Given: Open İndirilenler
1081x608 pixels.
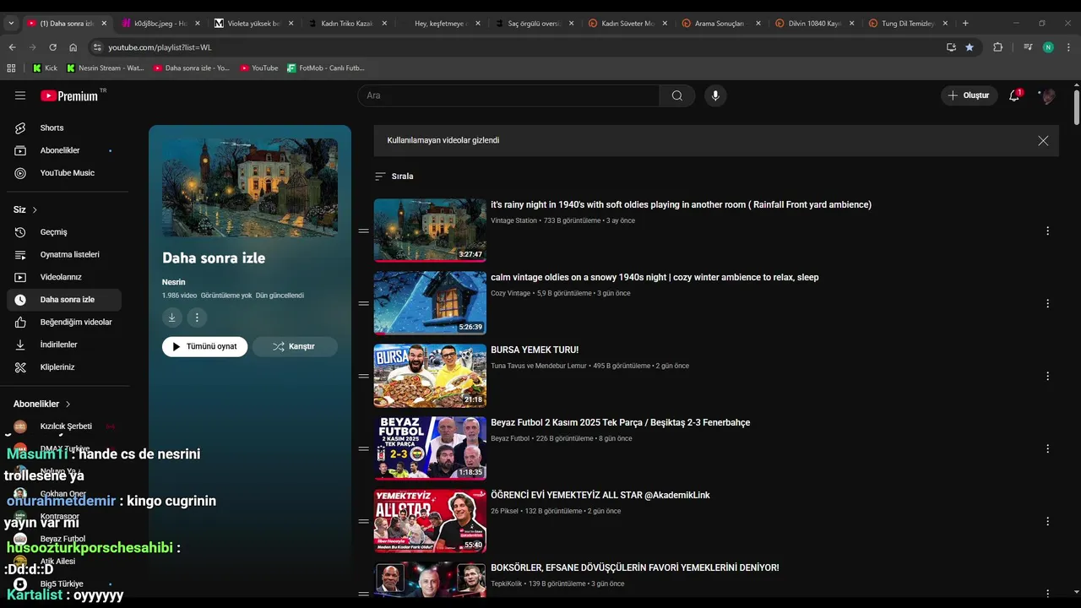Looking at the screenshot, I should pos(64,345).
